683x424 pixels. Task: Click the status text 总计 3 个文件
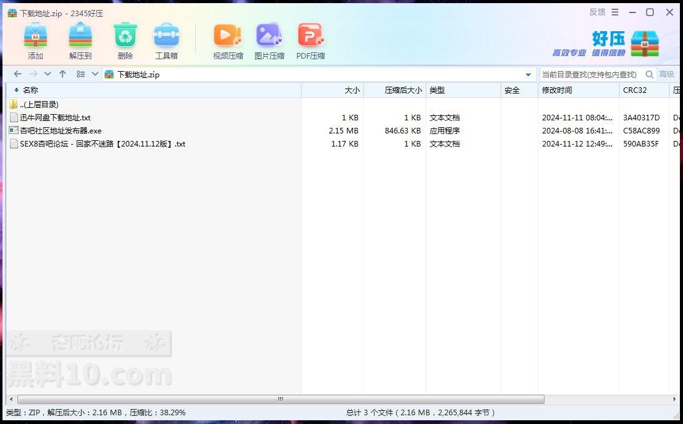[x=369, y=412]
